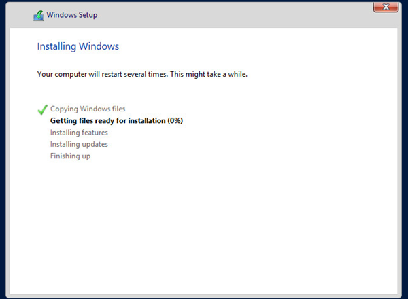408x299 pixels.
Task: Click the 'Windows Setup' title text
Action: (x=72, y=15)
